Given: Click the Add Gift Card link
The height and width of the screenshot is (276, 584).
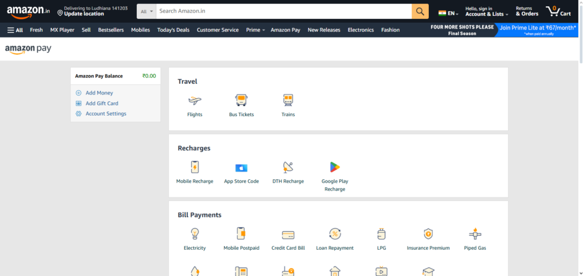Looking at the screenshot, I should [x=102, y=103].
